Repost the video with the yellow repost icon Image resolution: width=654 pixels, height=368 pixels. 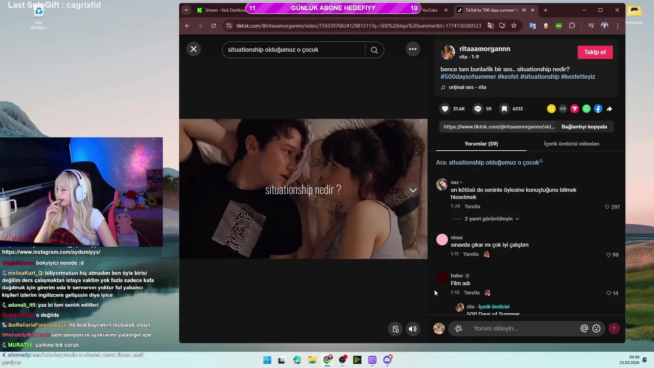(551, 108)
